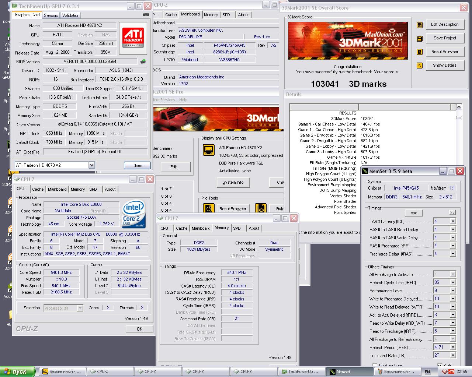The width and height of the screenshot is (472, 377).
Task: Open Cache tab in CPU-Z processor window
Action: pos(38,189)
